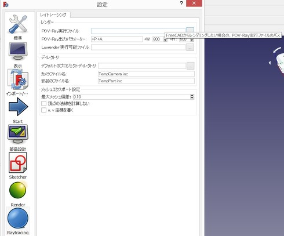Adjust the 最大メッシュ偏差 spinner arrows
This screenshot has width=284, height=236.
coord(192,97)
